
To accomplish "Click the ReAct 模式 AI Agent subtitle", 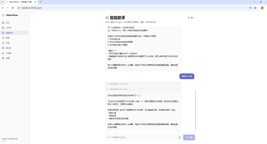I will pos(131,22).
